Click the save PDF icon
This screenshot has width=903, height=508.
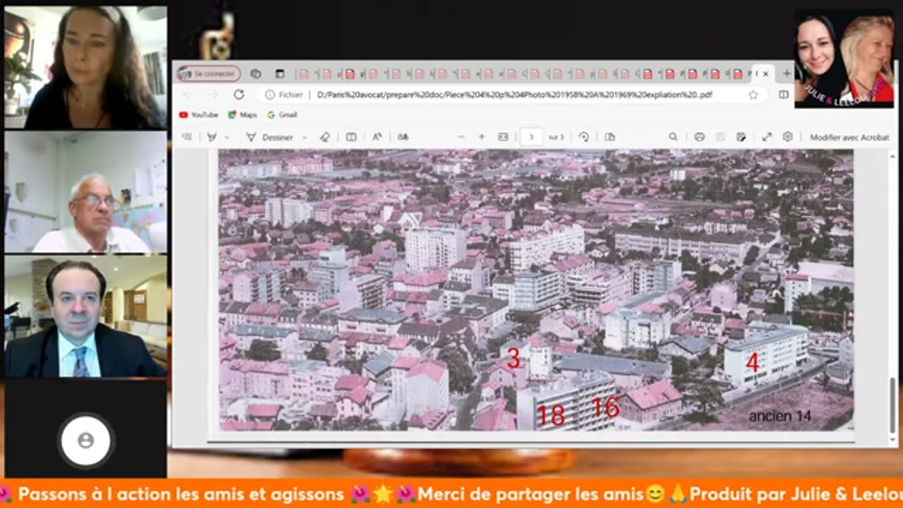[720, 137]
